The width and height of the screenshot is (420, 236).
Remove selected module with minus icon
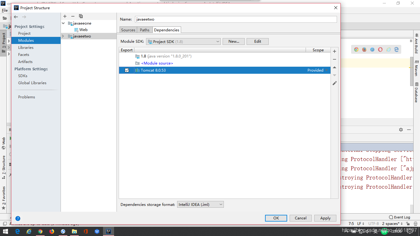73,16
